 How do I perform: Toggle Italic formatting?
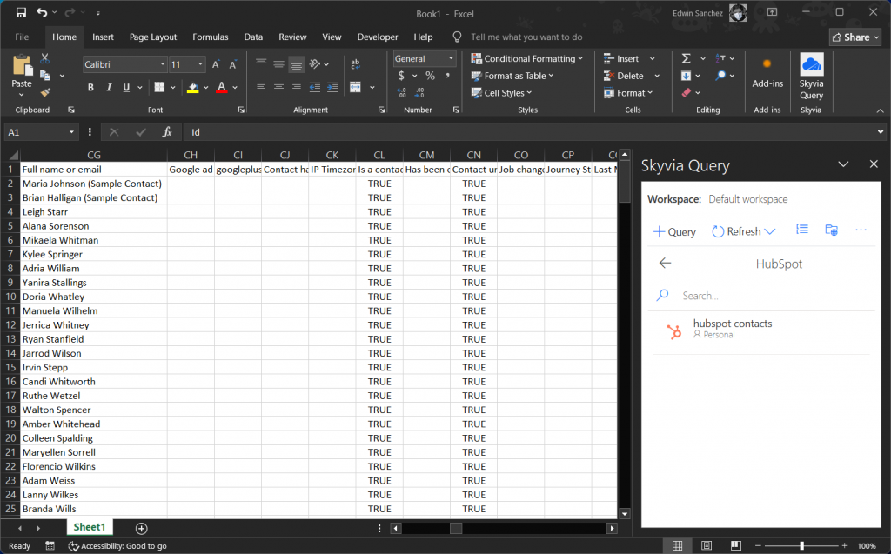pos(109,88)
